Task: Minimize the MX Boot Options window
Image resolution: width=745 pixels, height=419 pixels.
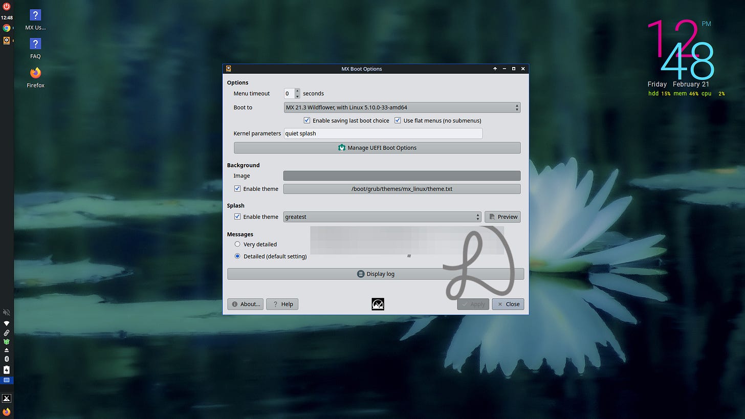Action: pyautogui.click(x=505, y=69)
